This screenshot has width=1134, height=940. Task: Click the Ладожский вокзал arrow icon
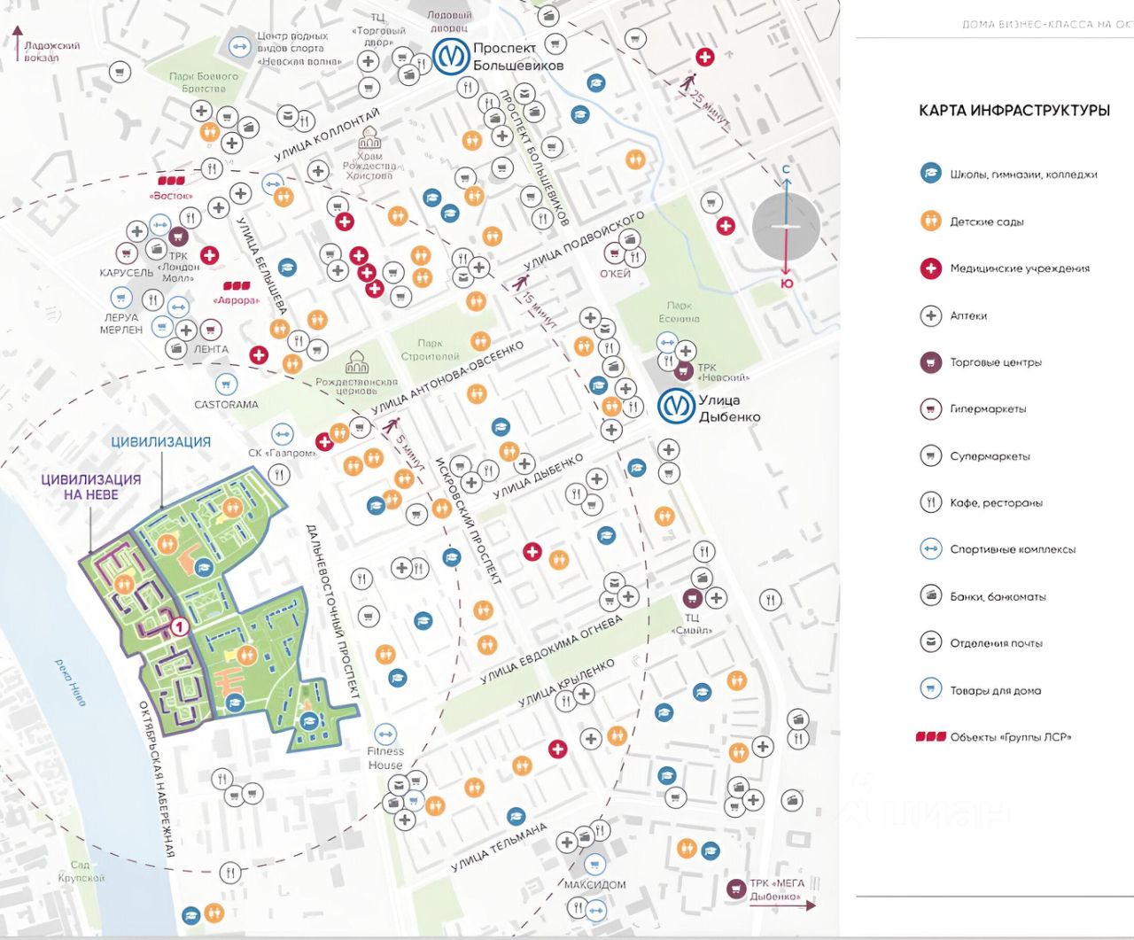[16, 43]
